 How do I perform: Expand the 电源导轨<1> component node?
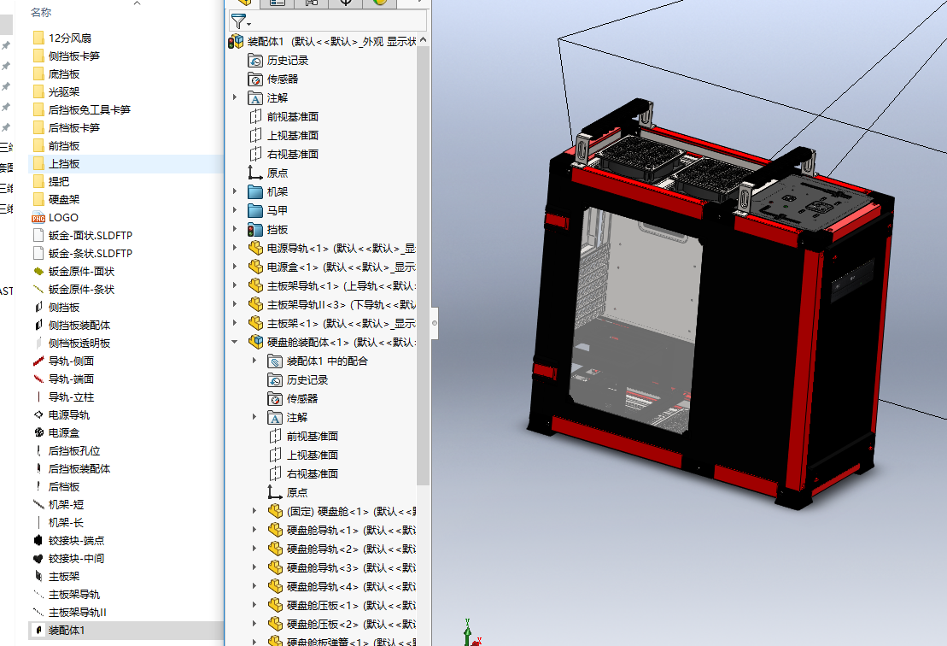(235, 248)
